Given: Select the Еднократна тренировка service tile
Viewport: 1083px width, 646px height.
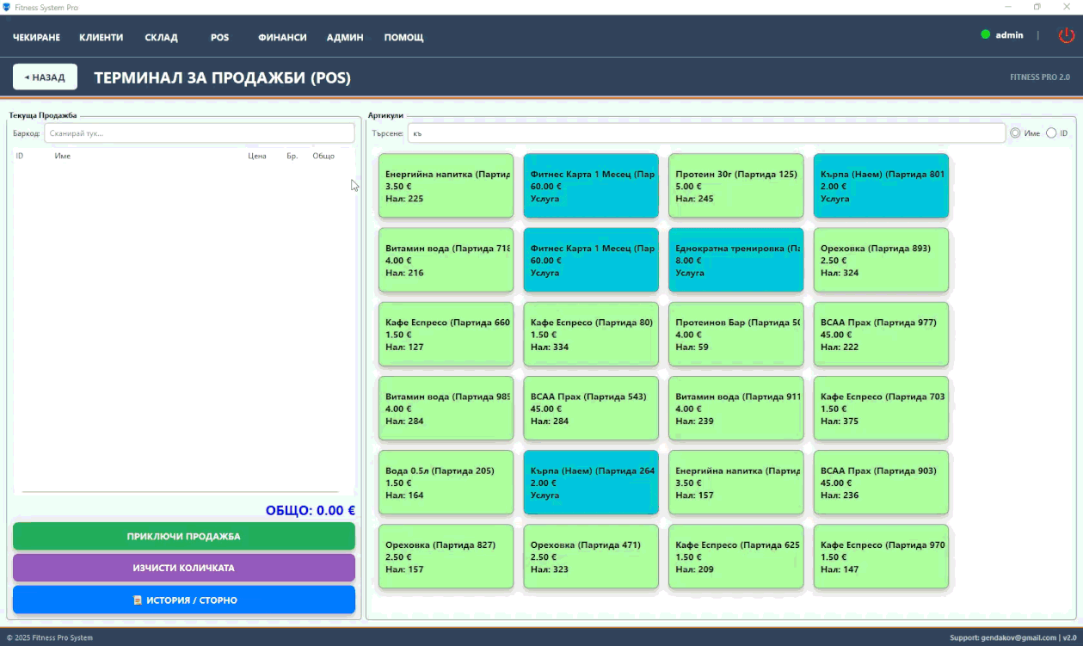Looking at the screenshot, I should pos(735,260).
